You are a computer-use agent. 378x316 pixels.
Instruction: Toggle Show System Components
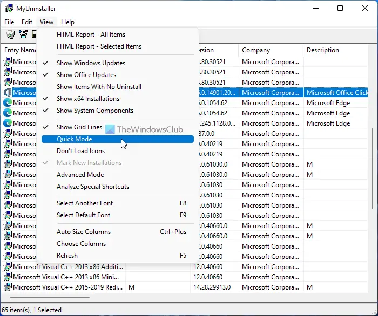coord(118,111)
